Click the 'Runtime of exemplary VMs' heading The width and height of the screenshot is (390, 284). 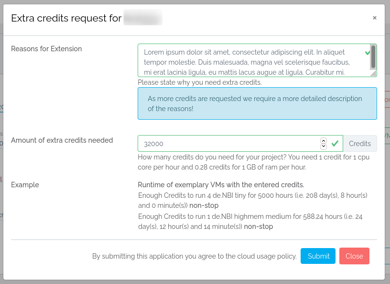221,185
